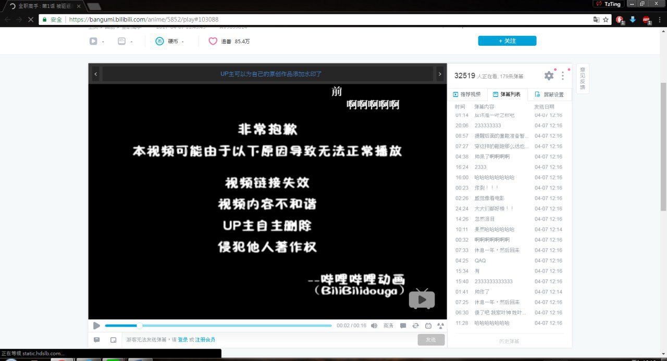The height and width of the screenshot is (361, 667).
Task: Toggle the danmaku comments display icon
Action: point(403,326)
